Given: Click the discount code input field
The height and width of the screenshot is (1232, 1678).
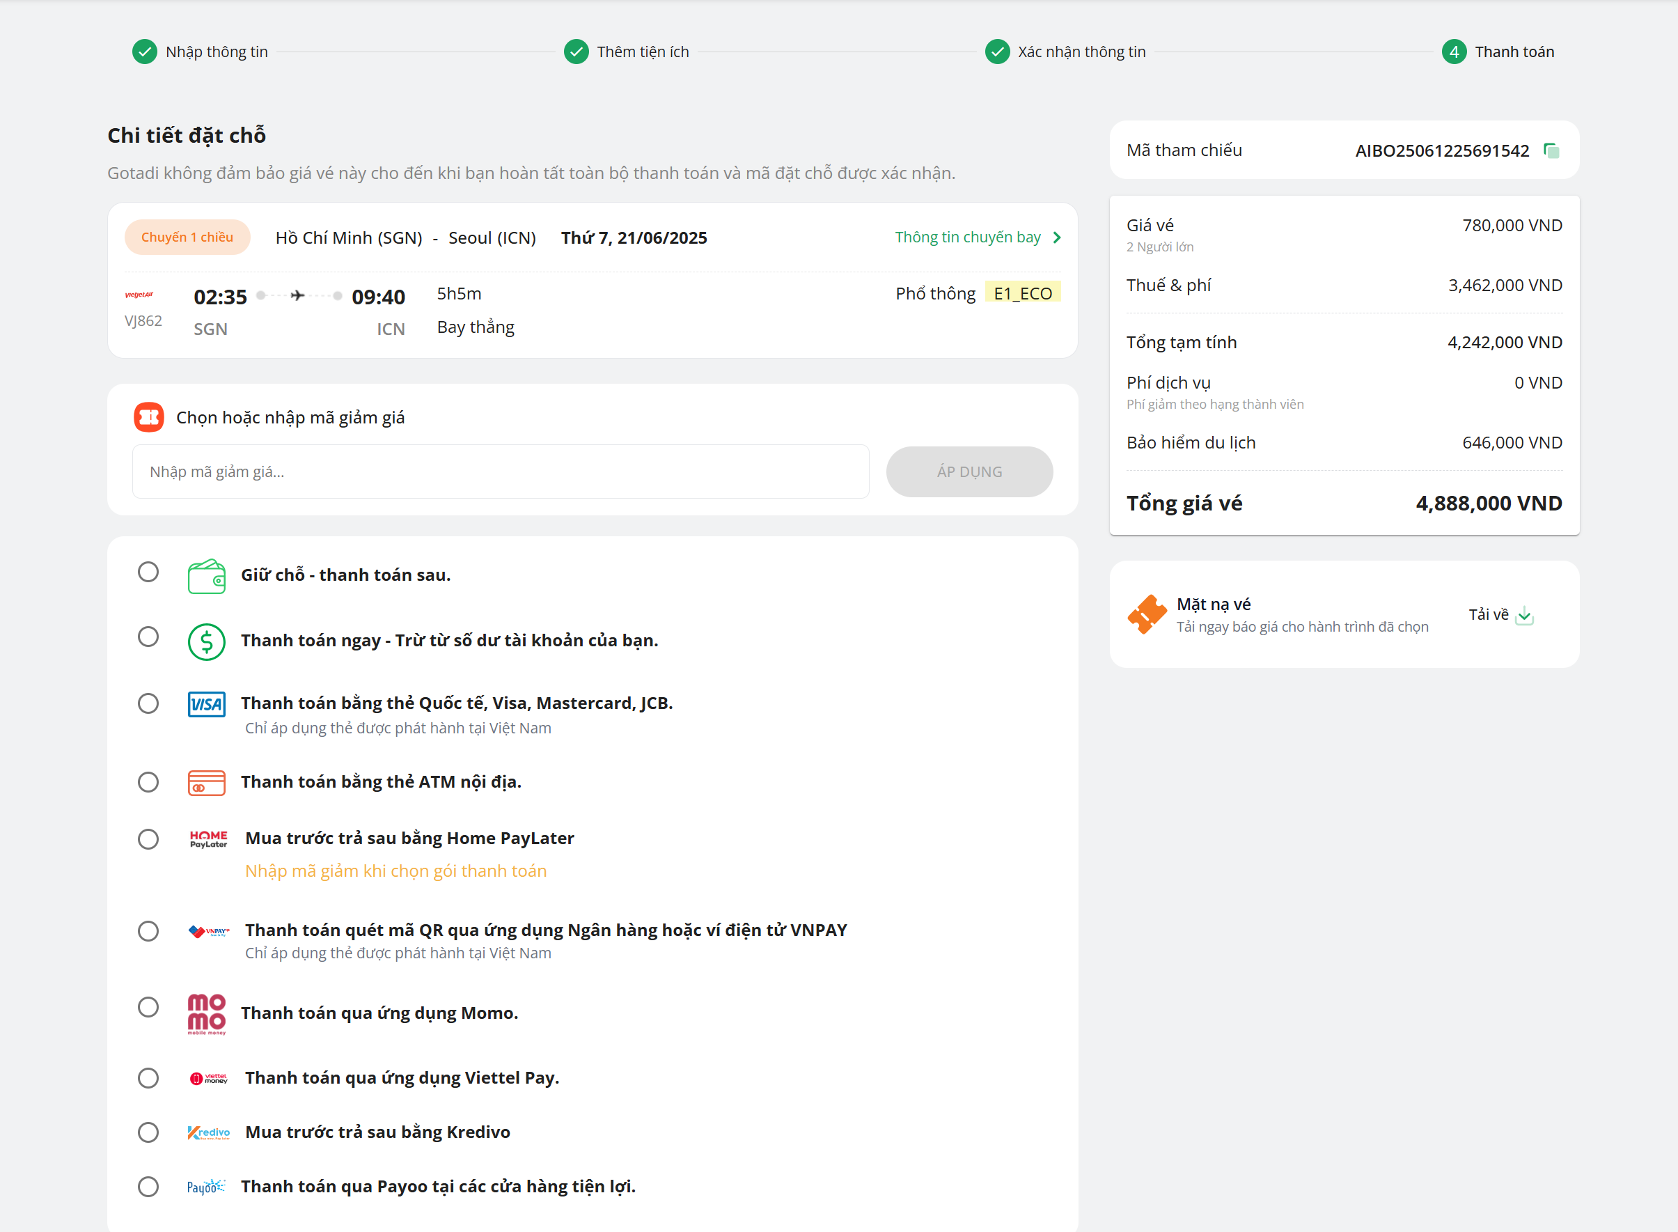Looking at the screenshot, I should click(x=500, y=472).
